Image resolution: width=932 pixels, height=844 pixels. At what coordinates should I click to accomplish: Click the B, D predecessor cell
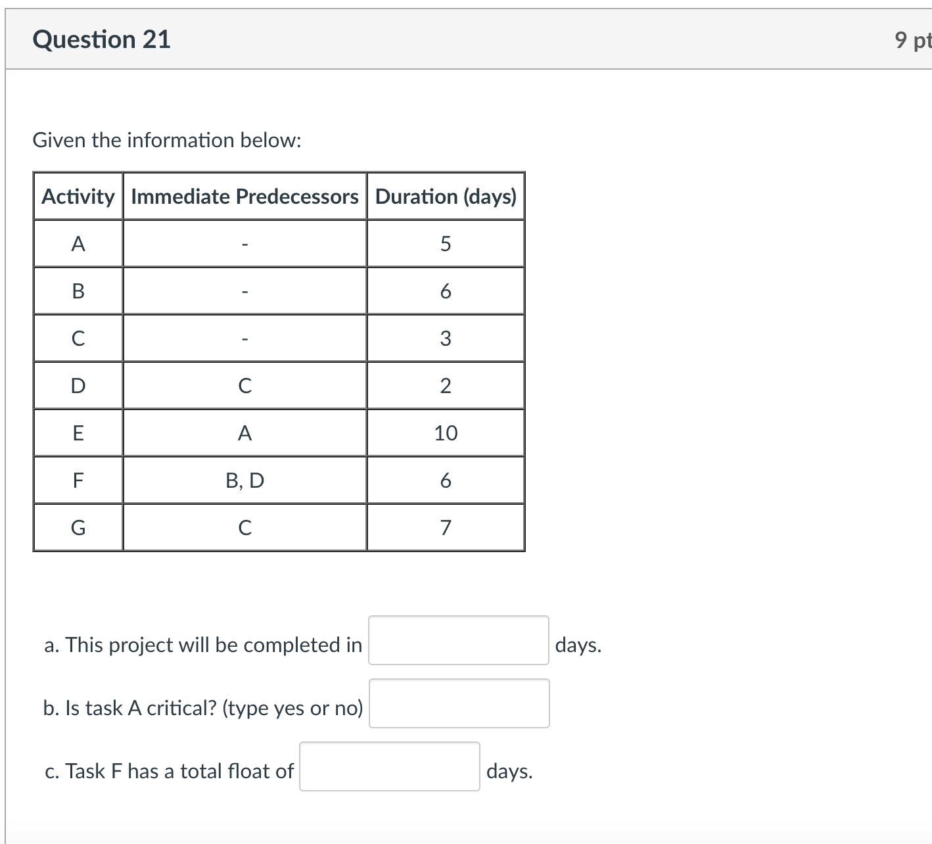click(244, 481)
